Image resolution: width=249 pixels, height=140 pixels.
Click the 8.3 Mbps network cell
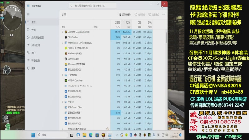coord(147,37)
